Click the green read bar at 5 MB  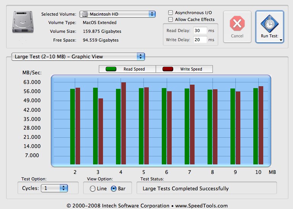tap(141, 126)
